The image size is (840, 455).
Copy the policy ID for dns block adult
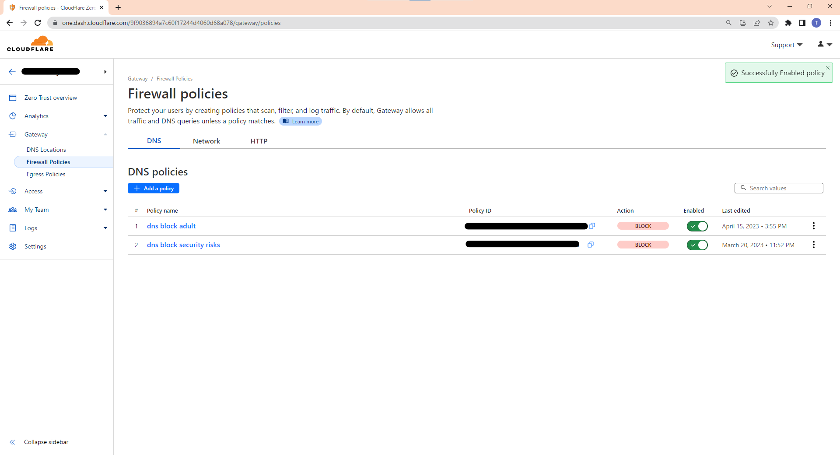(x=592, y=226)
